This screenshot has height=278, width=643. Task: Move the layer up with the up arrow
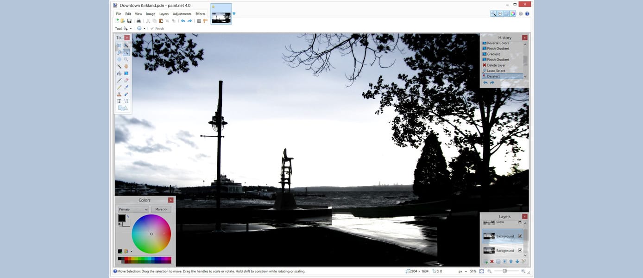coord(511,262)
